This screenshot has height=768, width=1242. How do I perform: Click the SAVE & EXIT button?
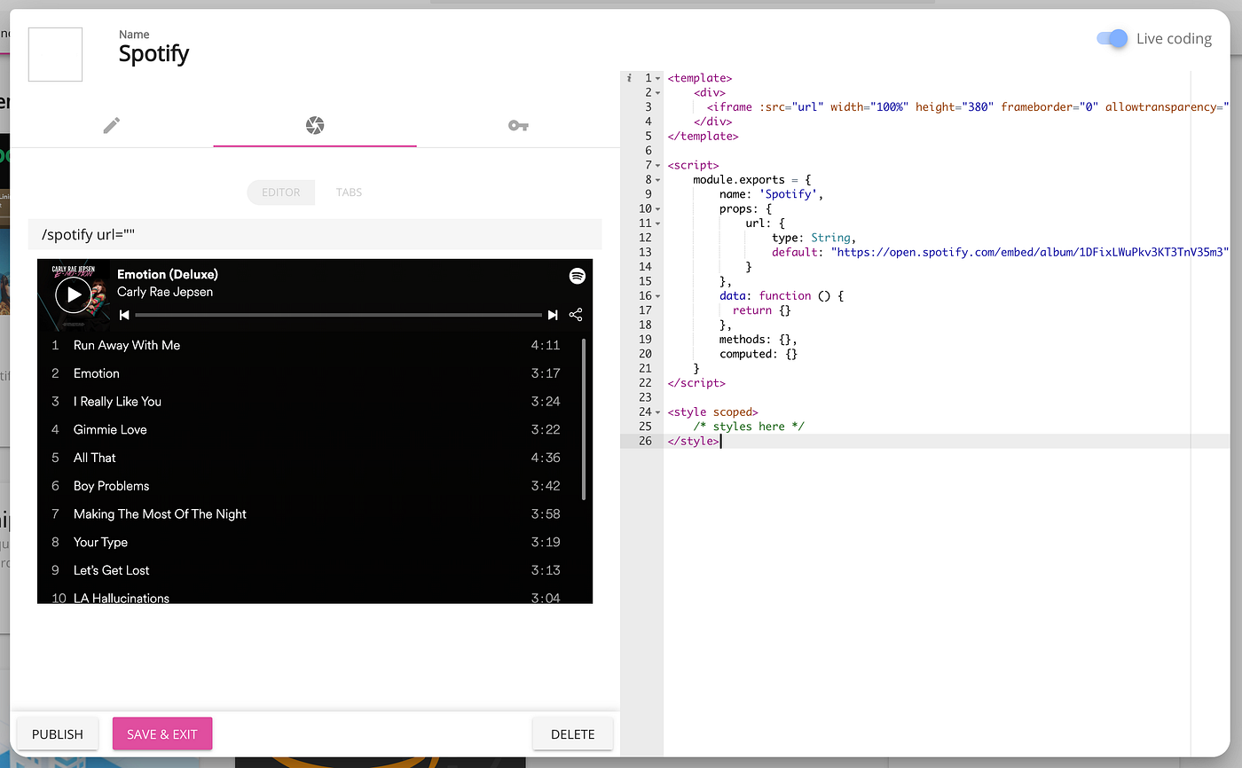click(162, 734)
